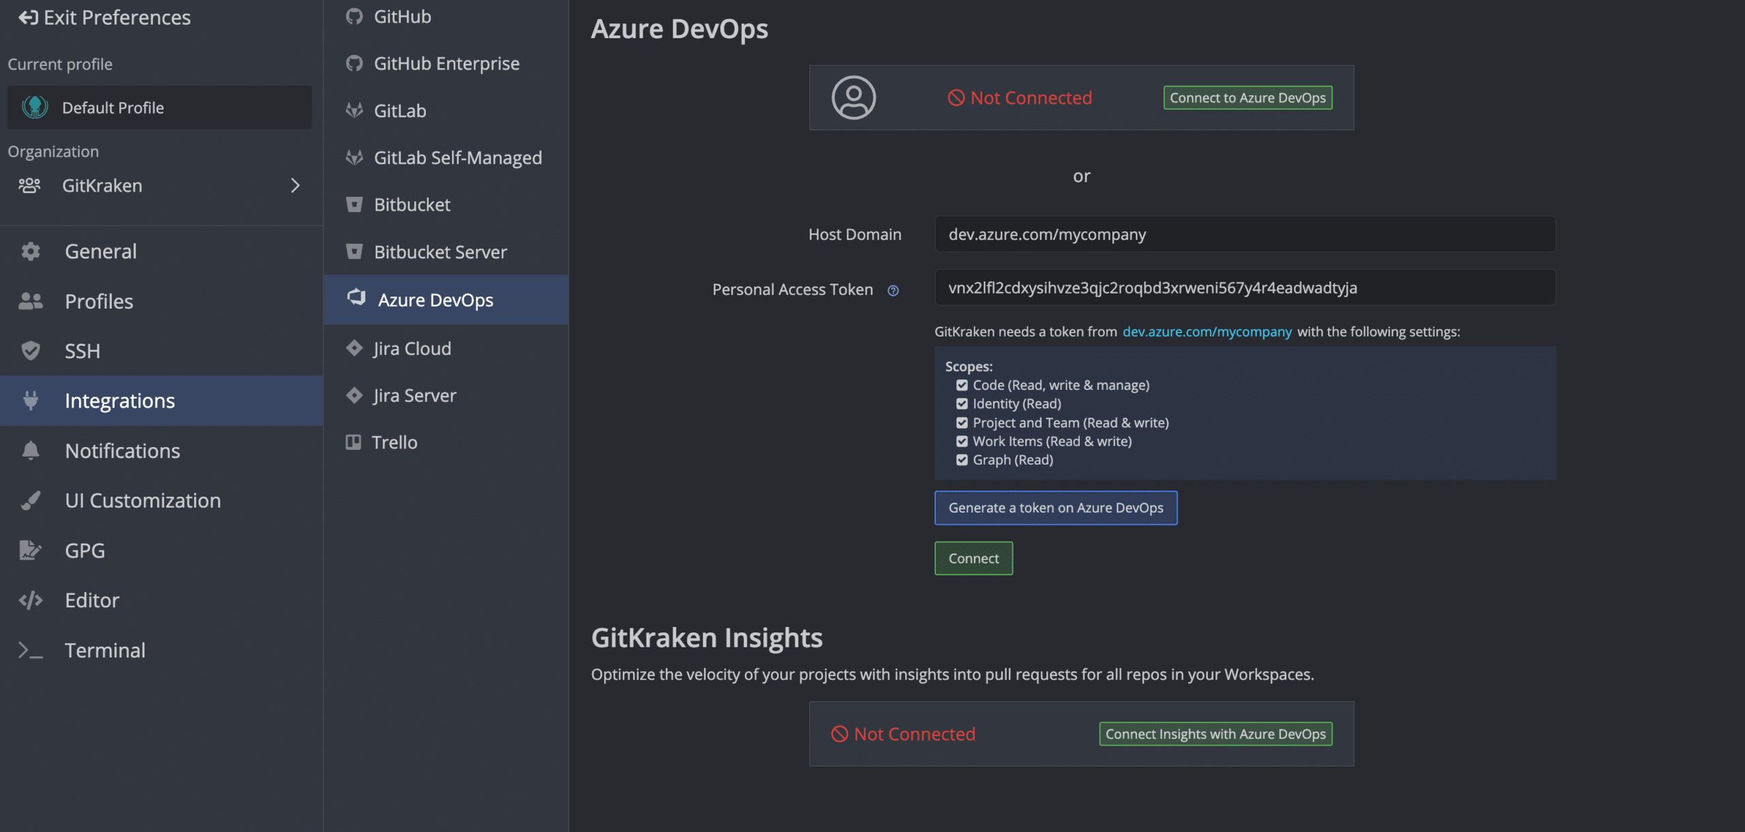Screen dimensions: 1745x832
Task: Follow the dev.azure.com/mycompany link
Action: (1207, 332)
